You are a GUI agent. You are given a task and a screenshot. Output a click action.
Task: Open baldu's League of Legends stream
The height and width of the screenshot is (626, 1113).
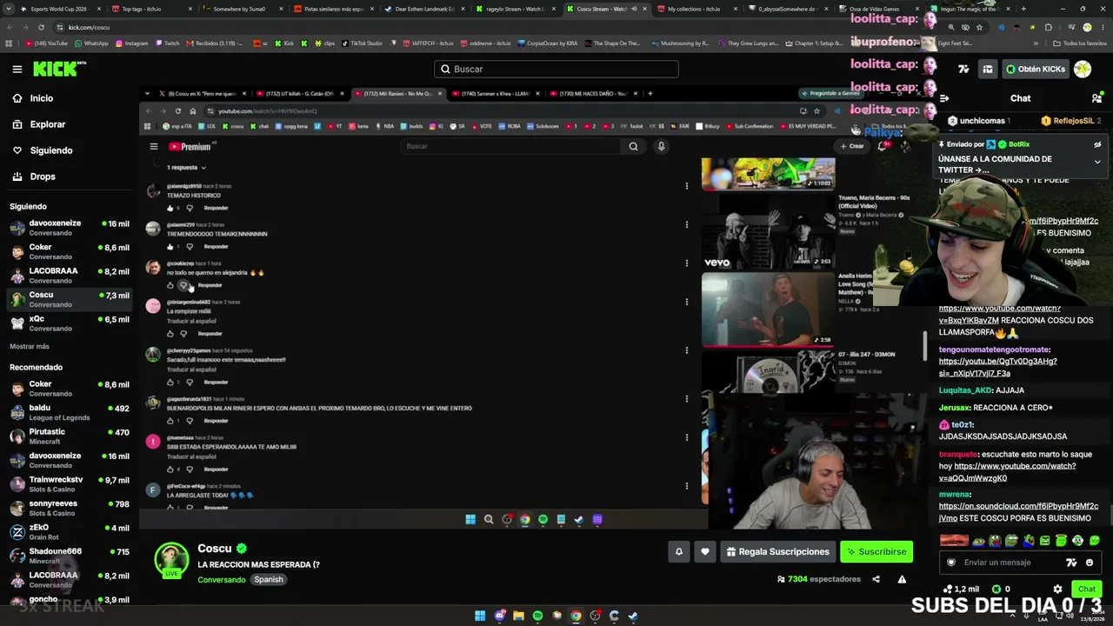pyautogui.click(x=70, y=413)
